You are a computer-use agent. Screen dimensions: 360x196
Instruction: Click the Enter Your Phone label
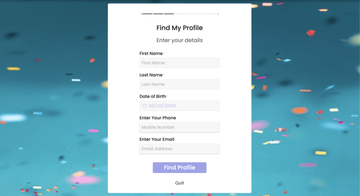(x=158, y=118)
